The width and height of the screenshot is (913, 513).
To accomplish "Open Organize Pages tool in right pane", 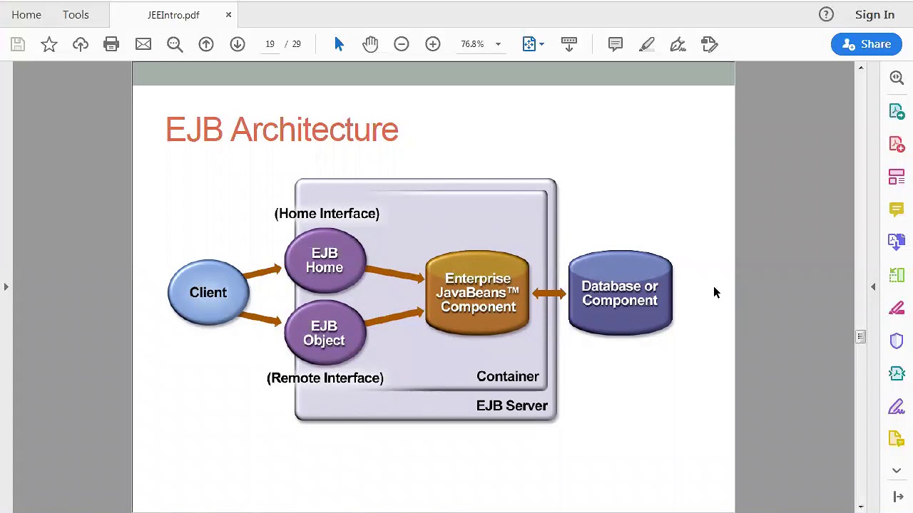I will coord(897,177).
